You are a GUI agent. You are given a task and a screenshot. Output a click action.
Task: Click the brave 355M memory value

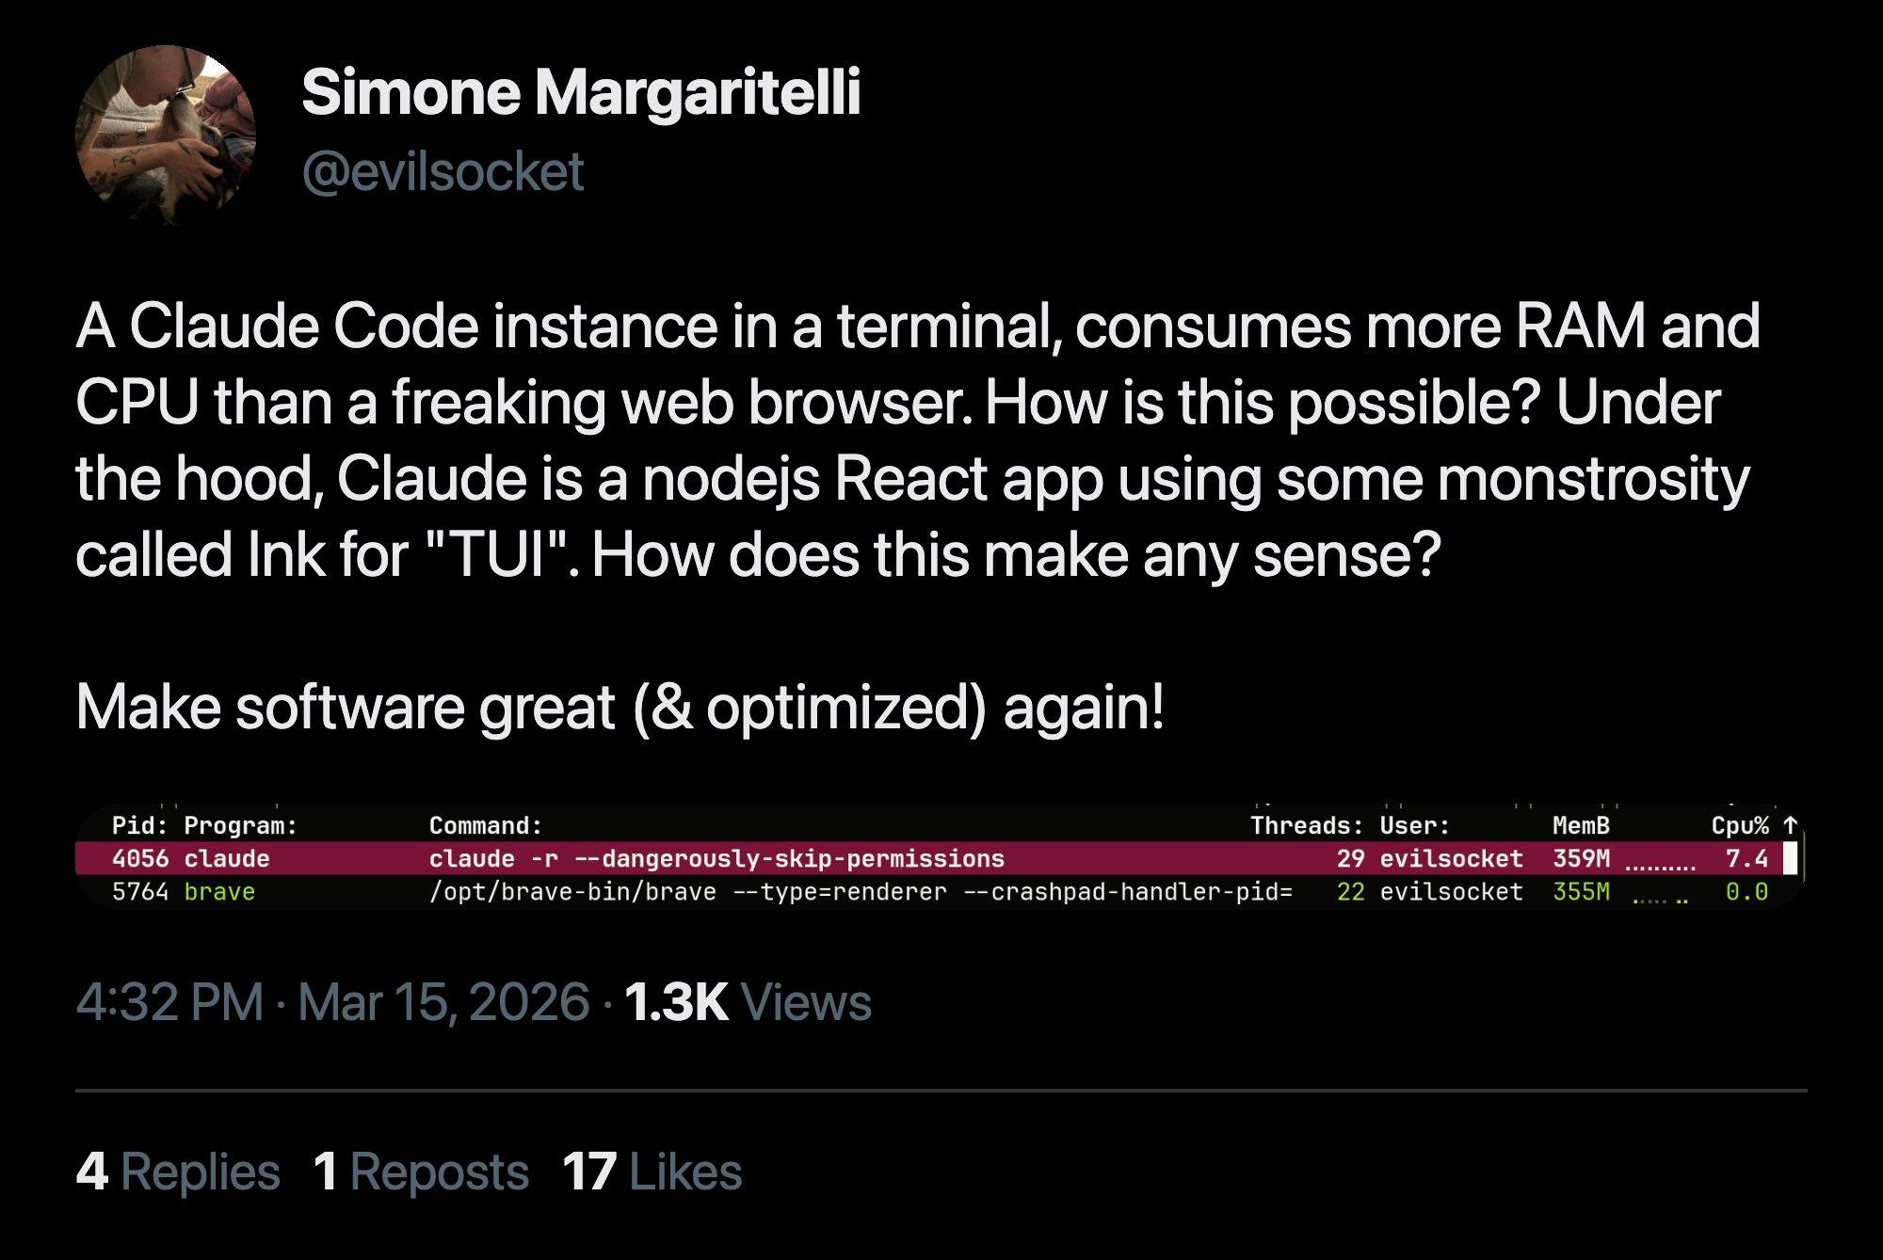tap(1581, 892)
